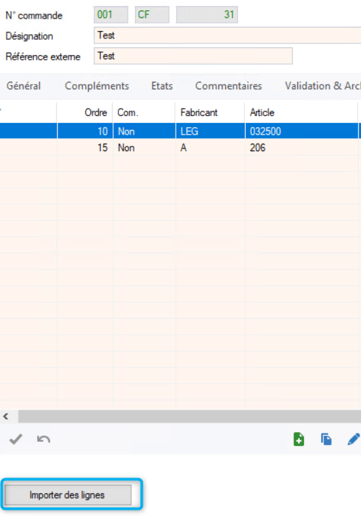Switch to the Compléments tab
Screen dimensions: 361x516
[x=97, y=86]
